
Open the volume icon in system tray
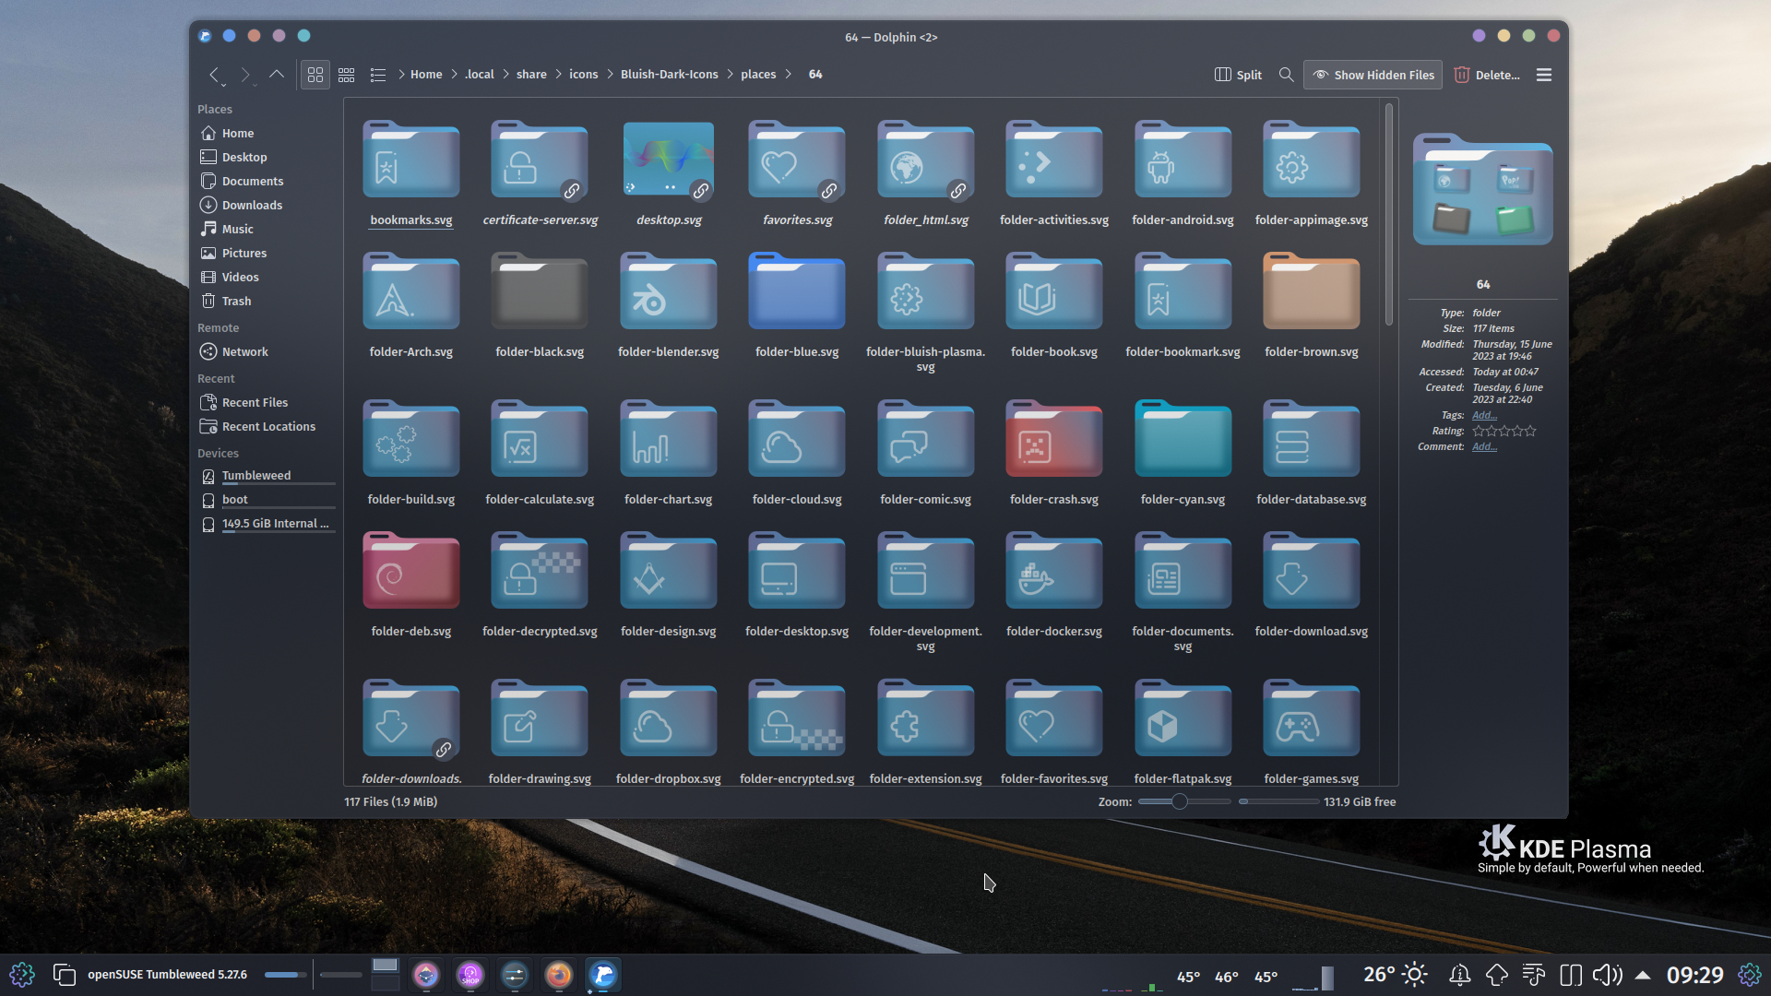coord(1607,974)
